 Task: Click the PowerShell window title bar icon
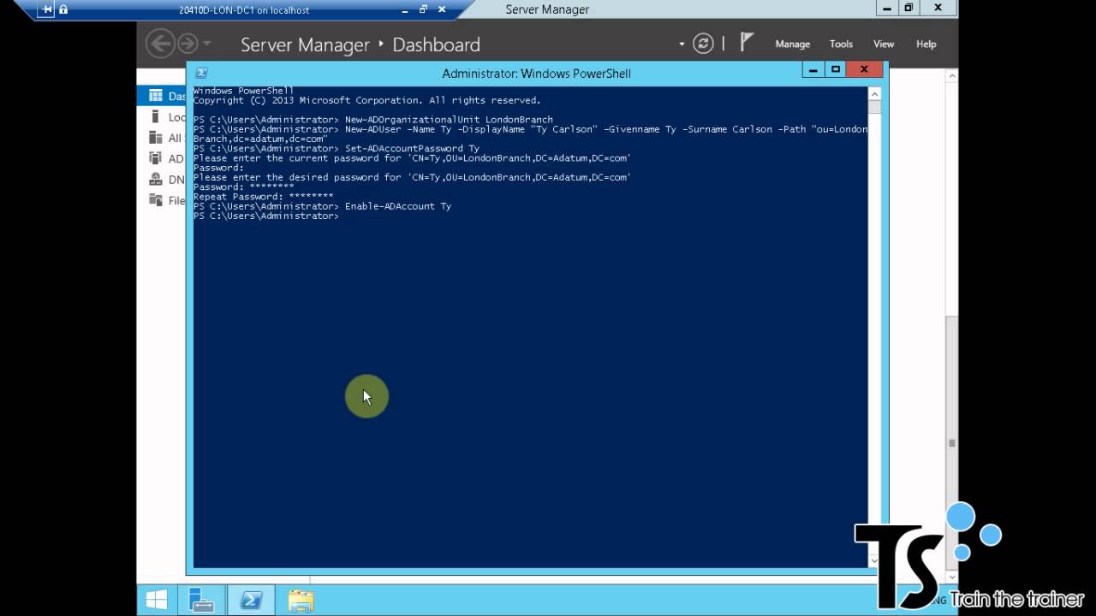(x=201, y=74)
